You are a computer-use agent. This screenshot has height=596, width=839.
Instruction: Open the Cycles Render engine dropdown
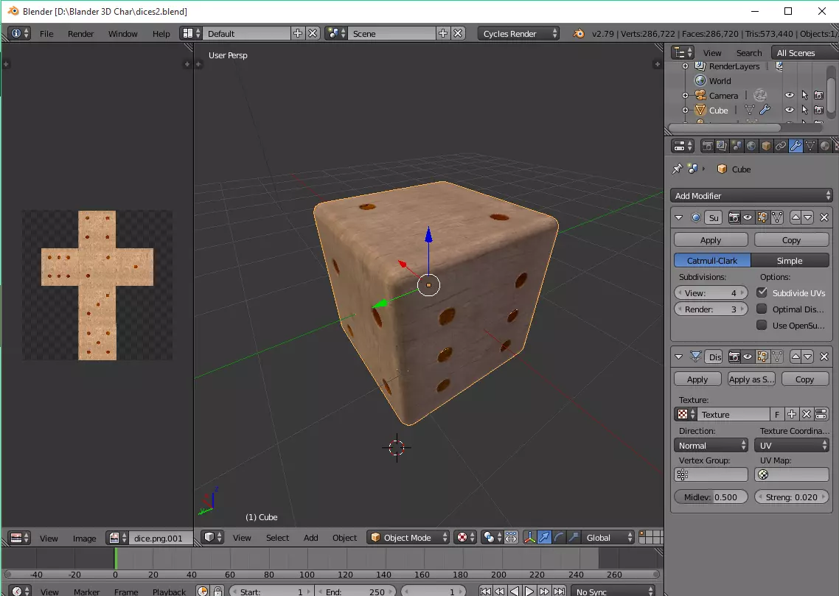point(518,34)
